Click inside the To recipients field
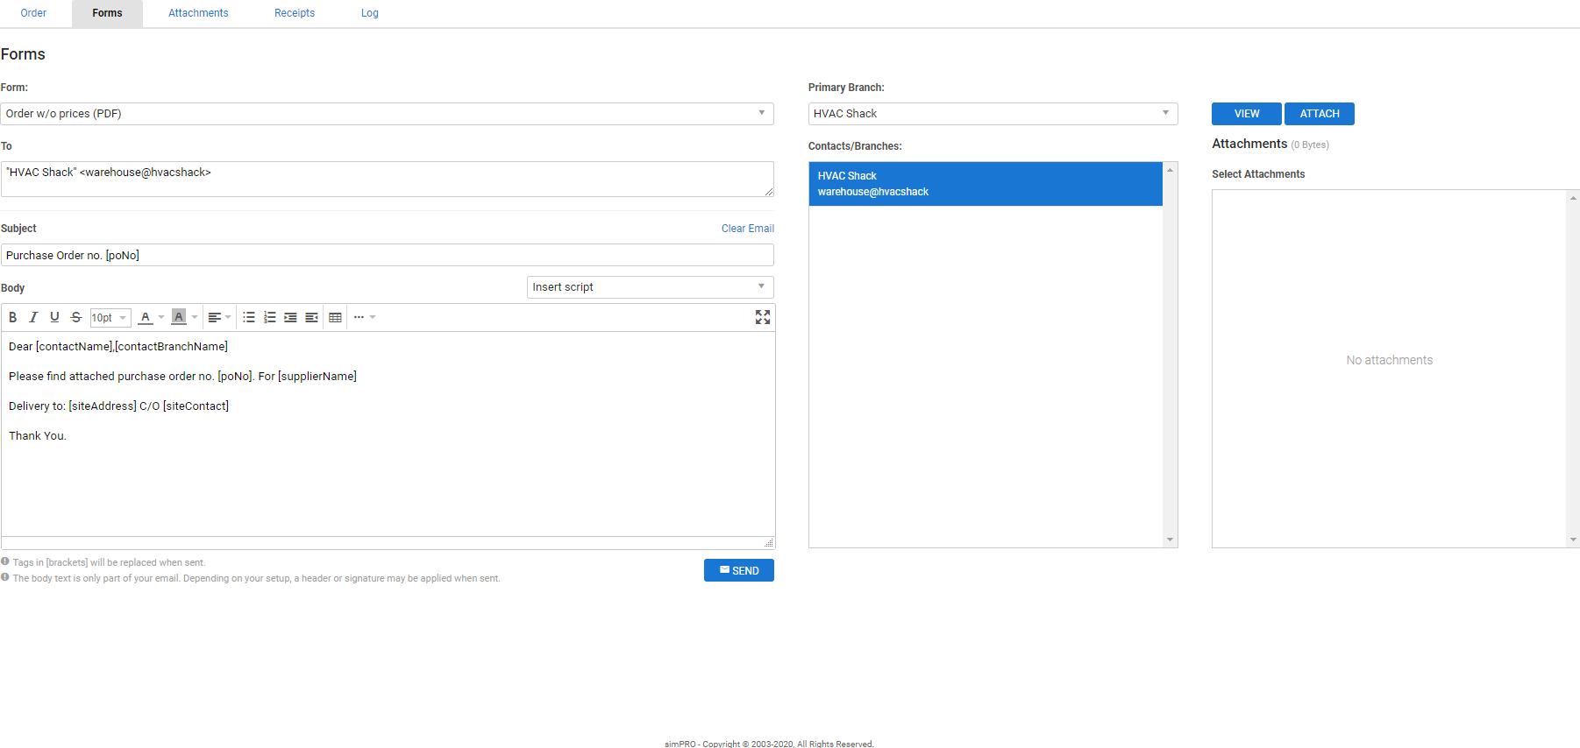The image size is (1580, 748). (x=387, y=179)
